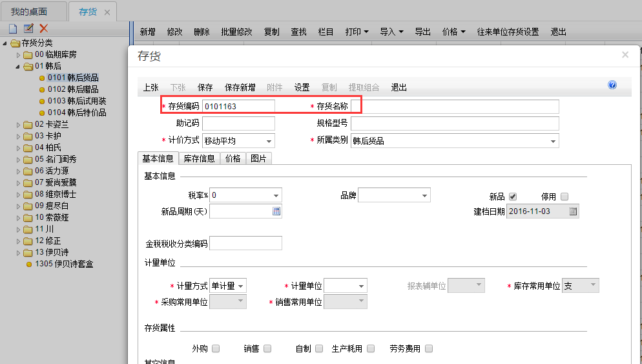Check the 销售 checkbox
Image resolution: width=642 pixels, height=364 pixels.
267,348
